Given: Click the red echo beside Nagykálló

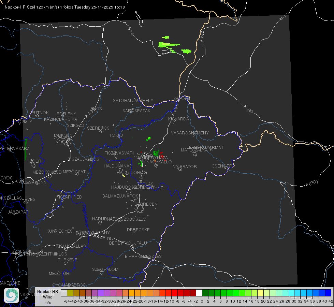Looking at the screenshot, I should [x=162, y=156].
